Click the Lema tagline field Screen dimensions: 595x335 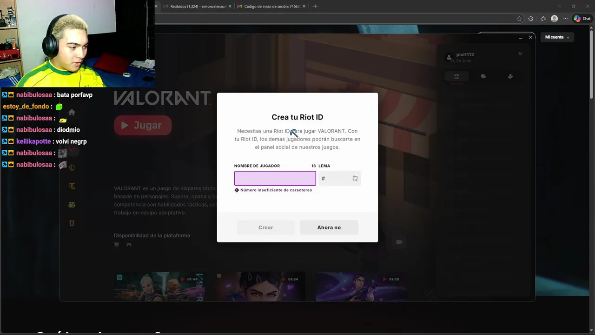pyautogui.click(x=339, y=178)
